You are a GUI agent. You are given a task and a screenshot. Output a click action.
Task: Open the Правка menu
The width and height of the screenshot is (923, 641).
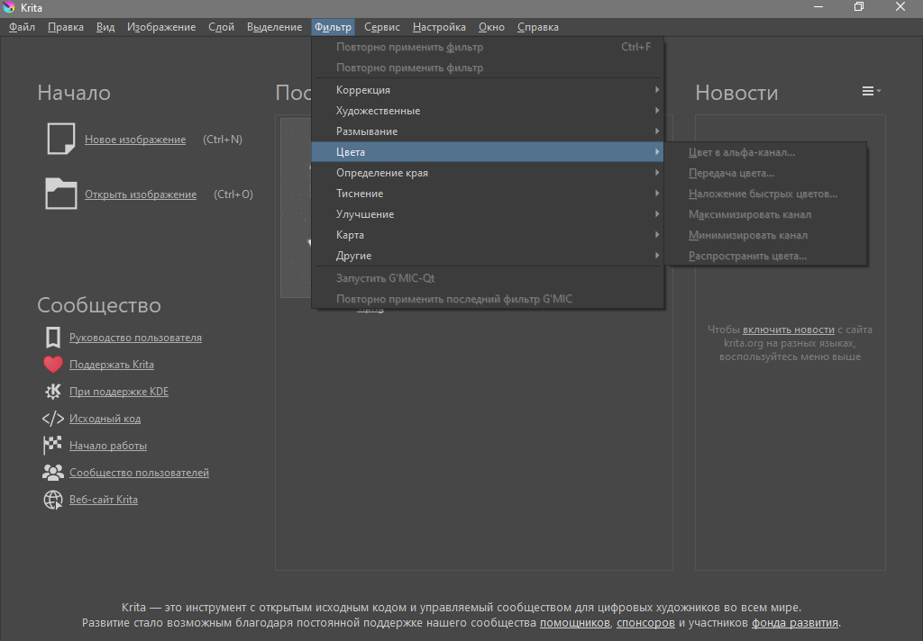[x=65, y=27]
